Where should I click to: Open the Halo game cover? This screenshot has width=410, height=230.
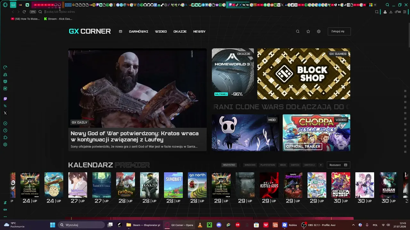pos(149,185)
